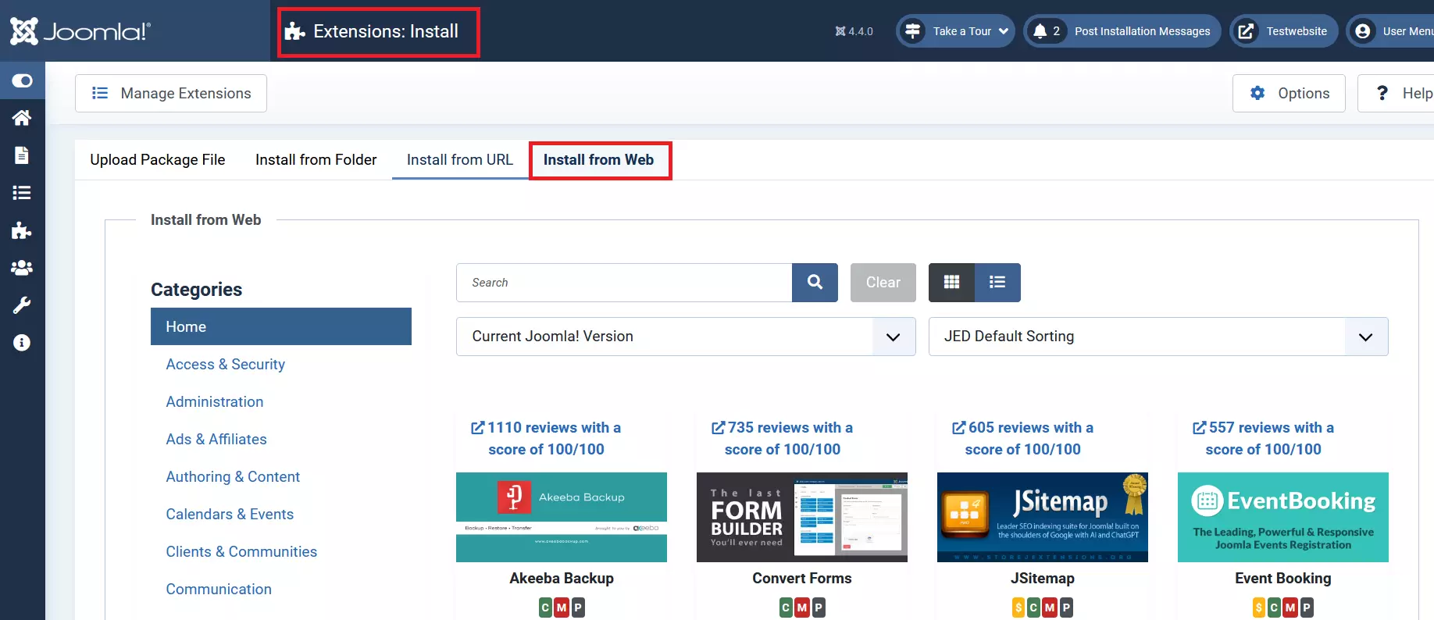Click JSitemap thumbnail image
Screen dimensions: 1434x620
point(1043,517)
